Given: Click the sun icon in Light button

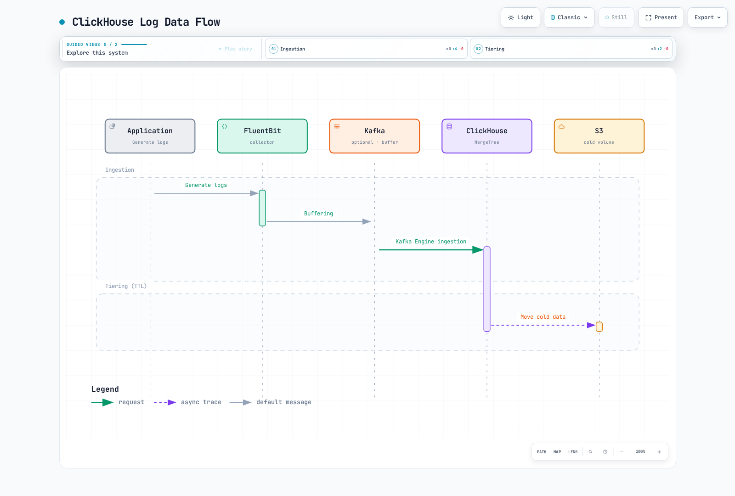Looking at the screenshot, I should (511, 17).
